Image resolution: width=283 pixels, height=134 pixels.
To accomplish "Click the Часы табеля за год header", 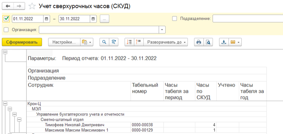I will 253,91.
